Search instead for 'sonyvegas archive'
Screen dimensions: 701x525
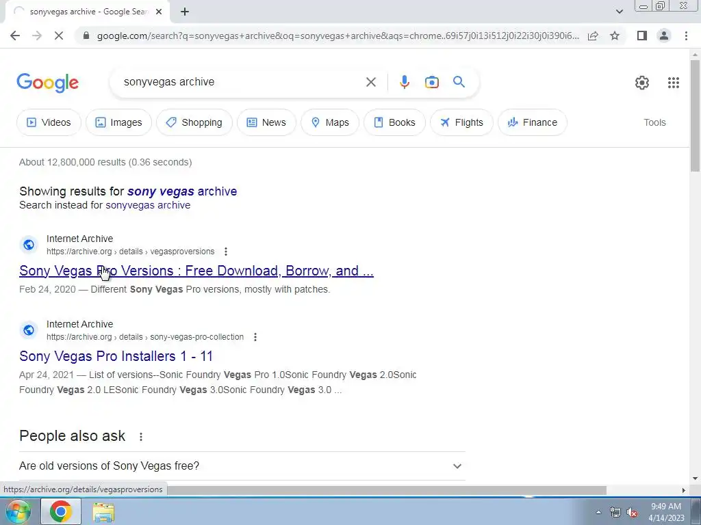148,205
